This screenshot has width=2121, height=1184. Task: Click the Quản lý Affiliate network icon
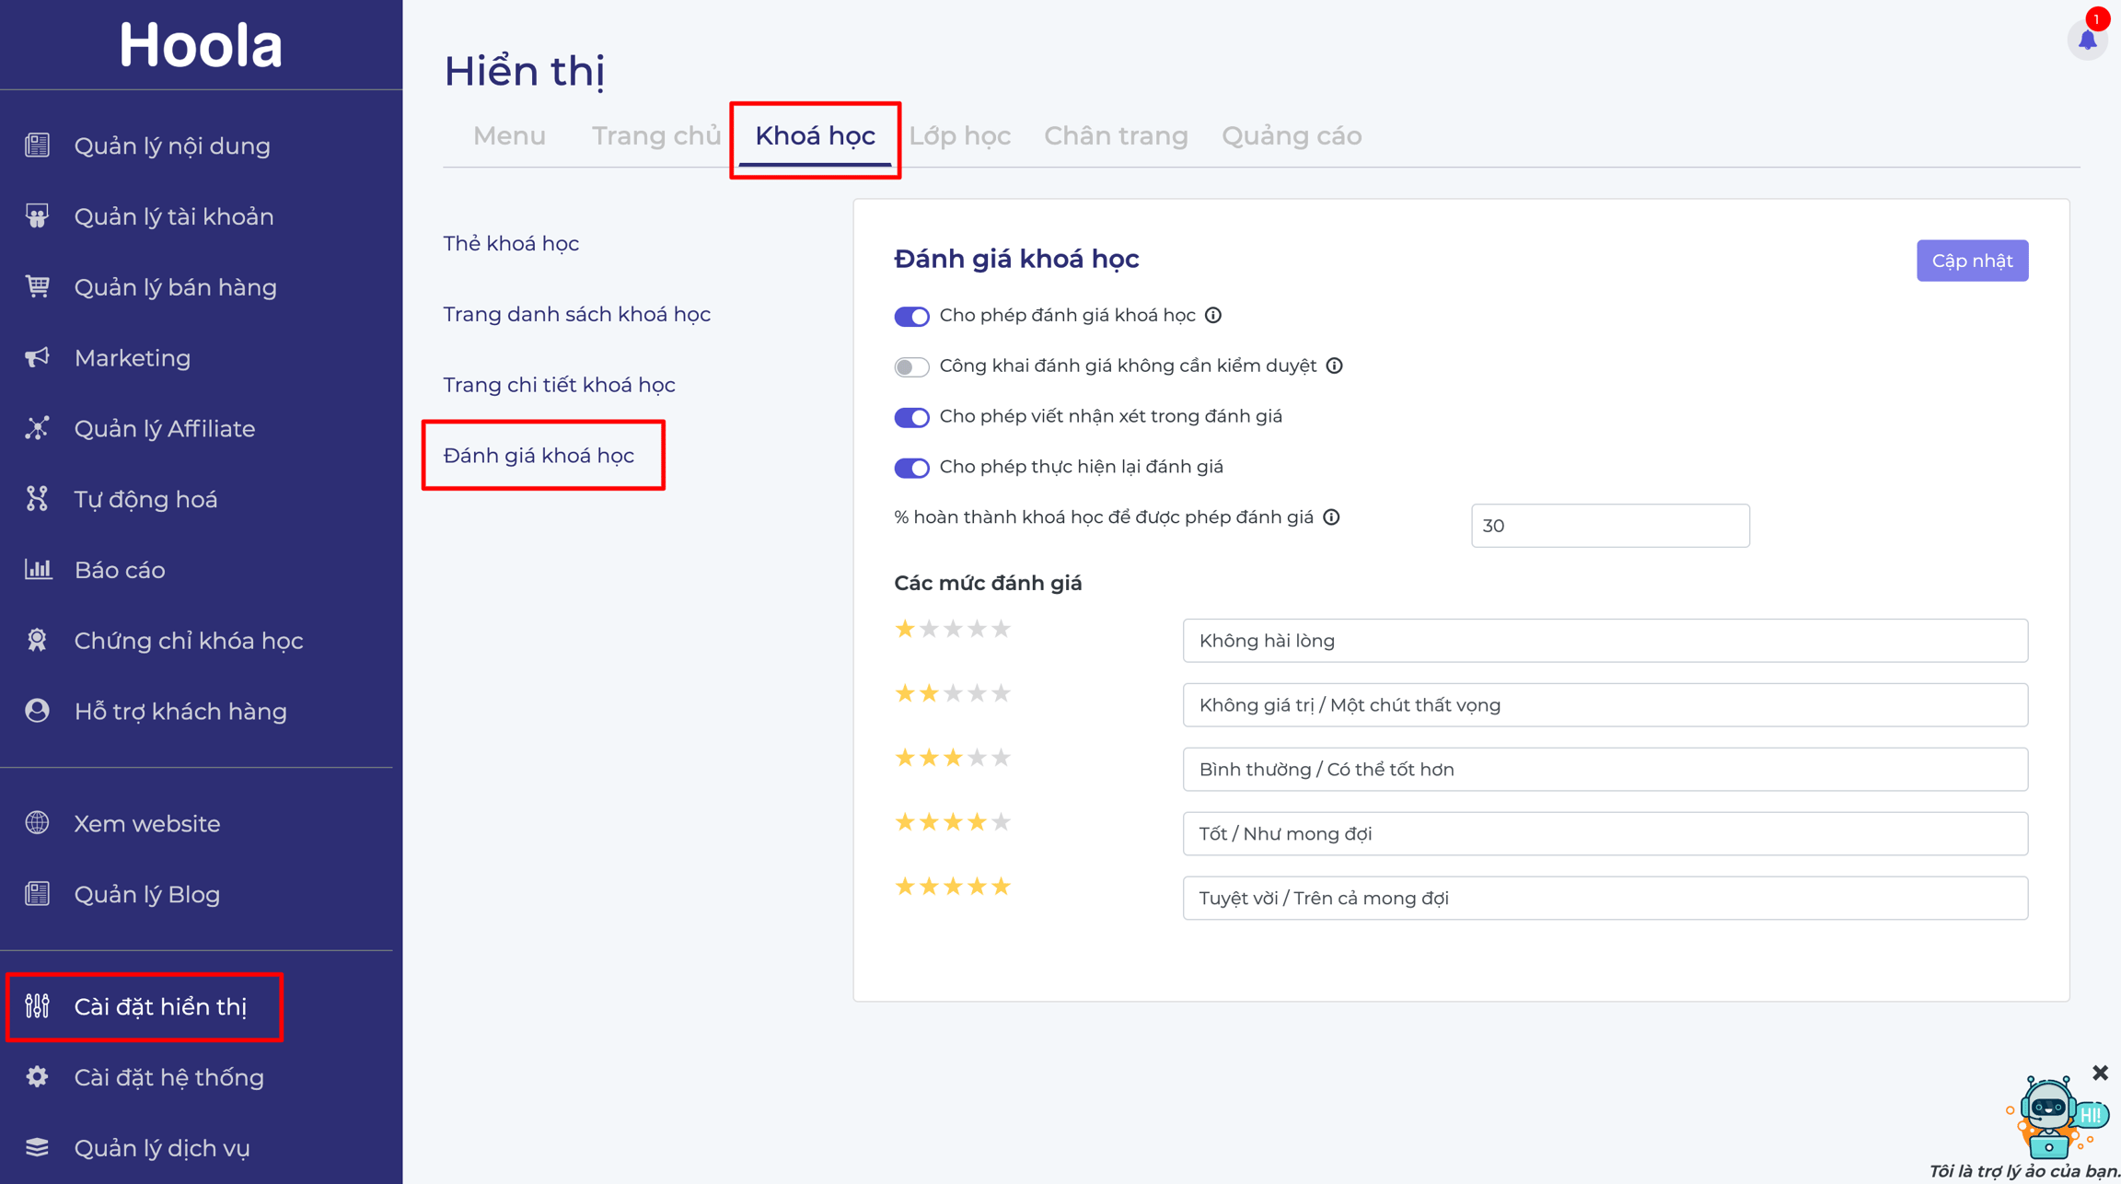coord(37,428)
